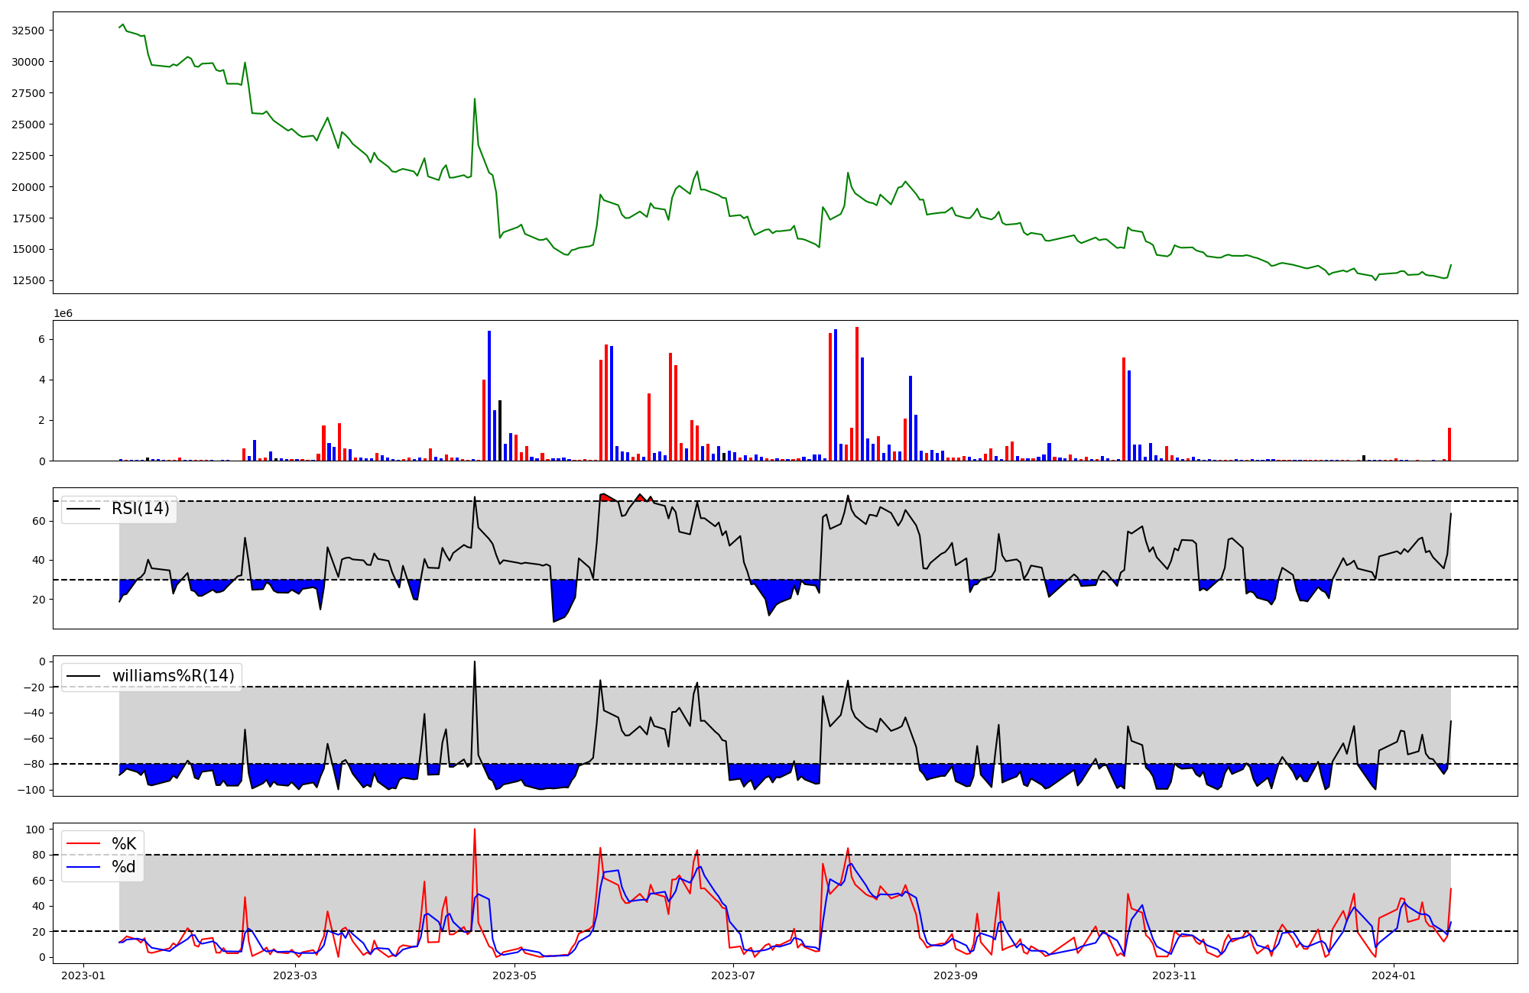Click the williams%R(14) legend label

click(x=173, y=676)
